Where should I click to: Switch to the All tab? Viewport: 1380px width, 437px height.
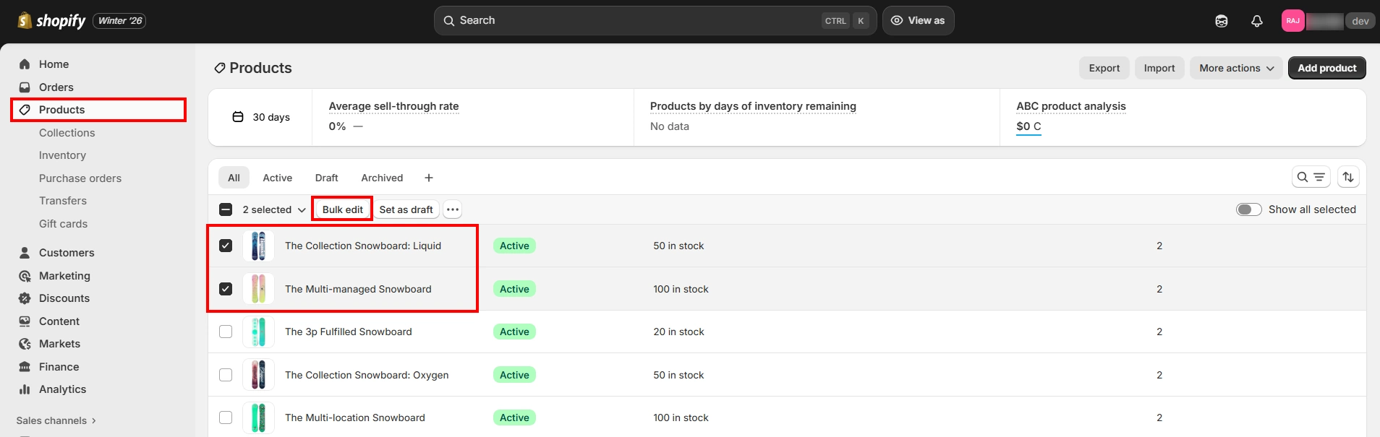pos(234,178)
